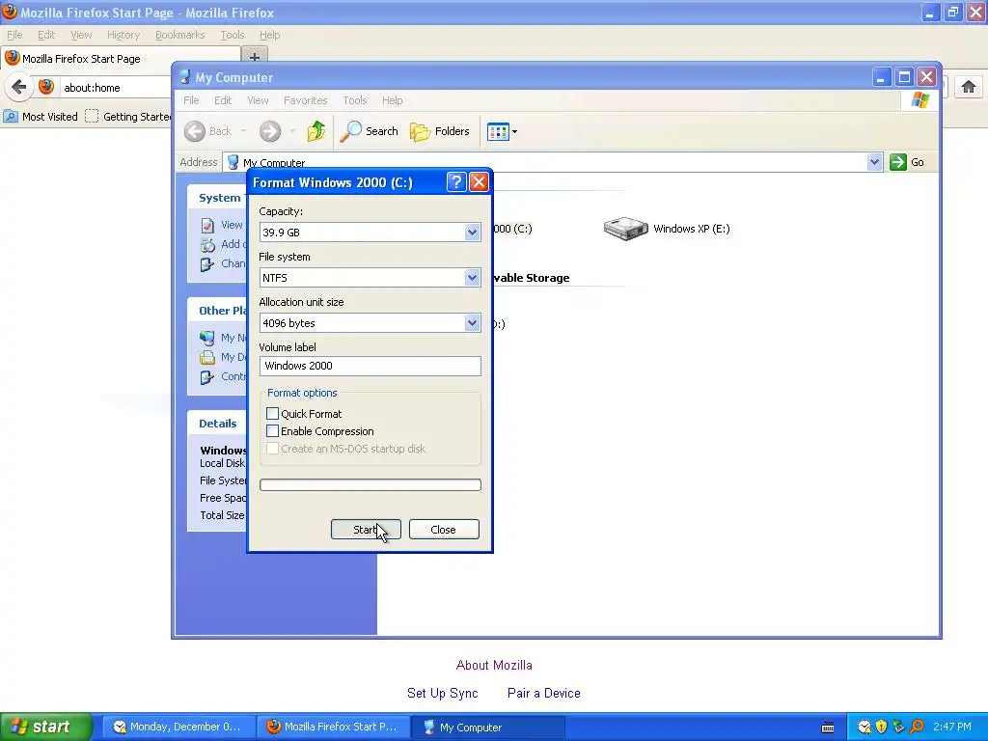This screenshot has height=741, width=988.
Task: Click the Format dialog help question mark
Action: 455,182
